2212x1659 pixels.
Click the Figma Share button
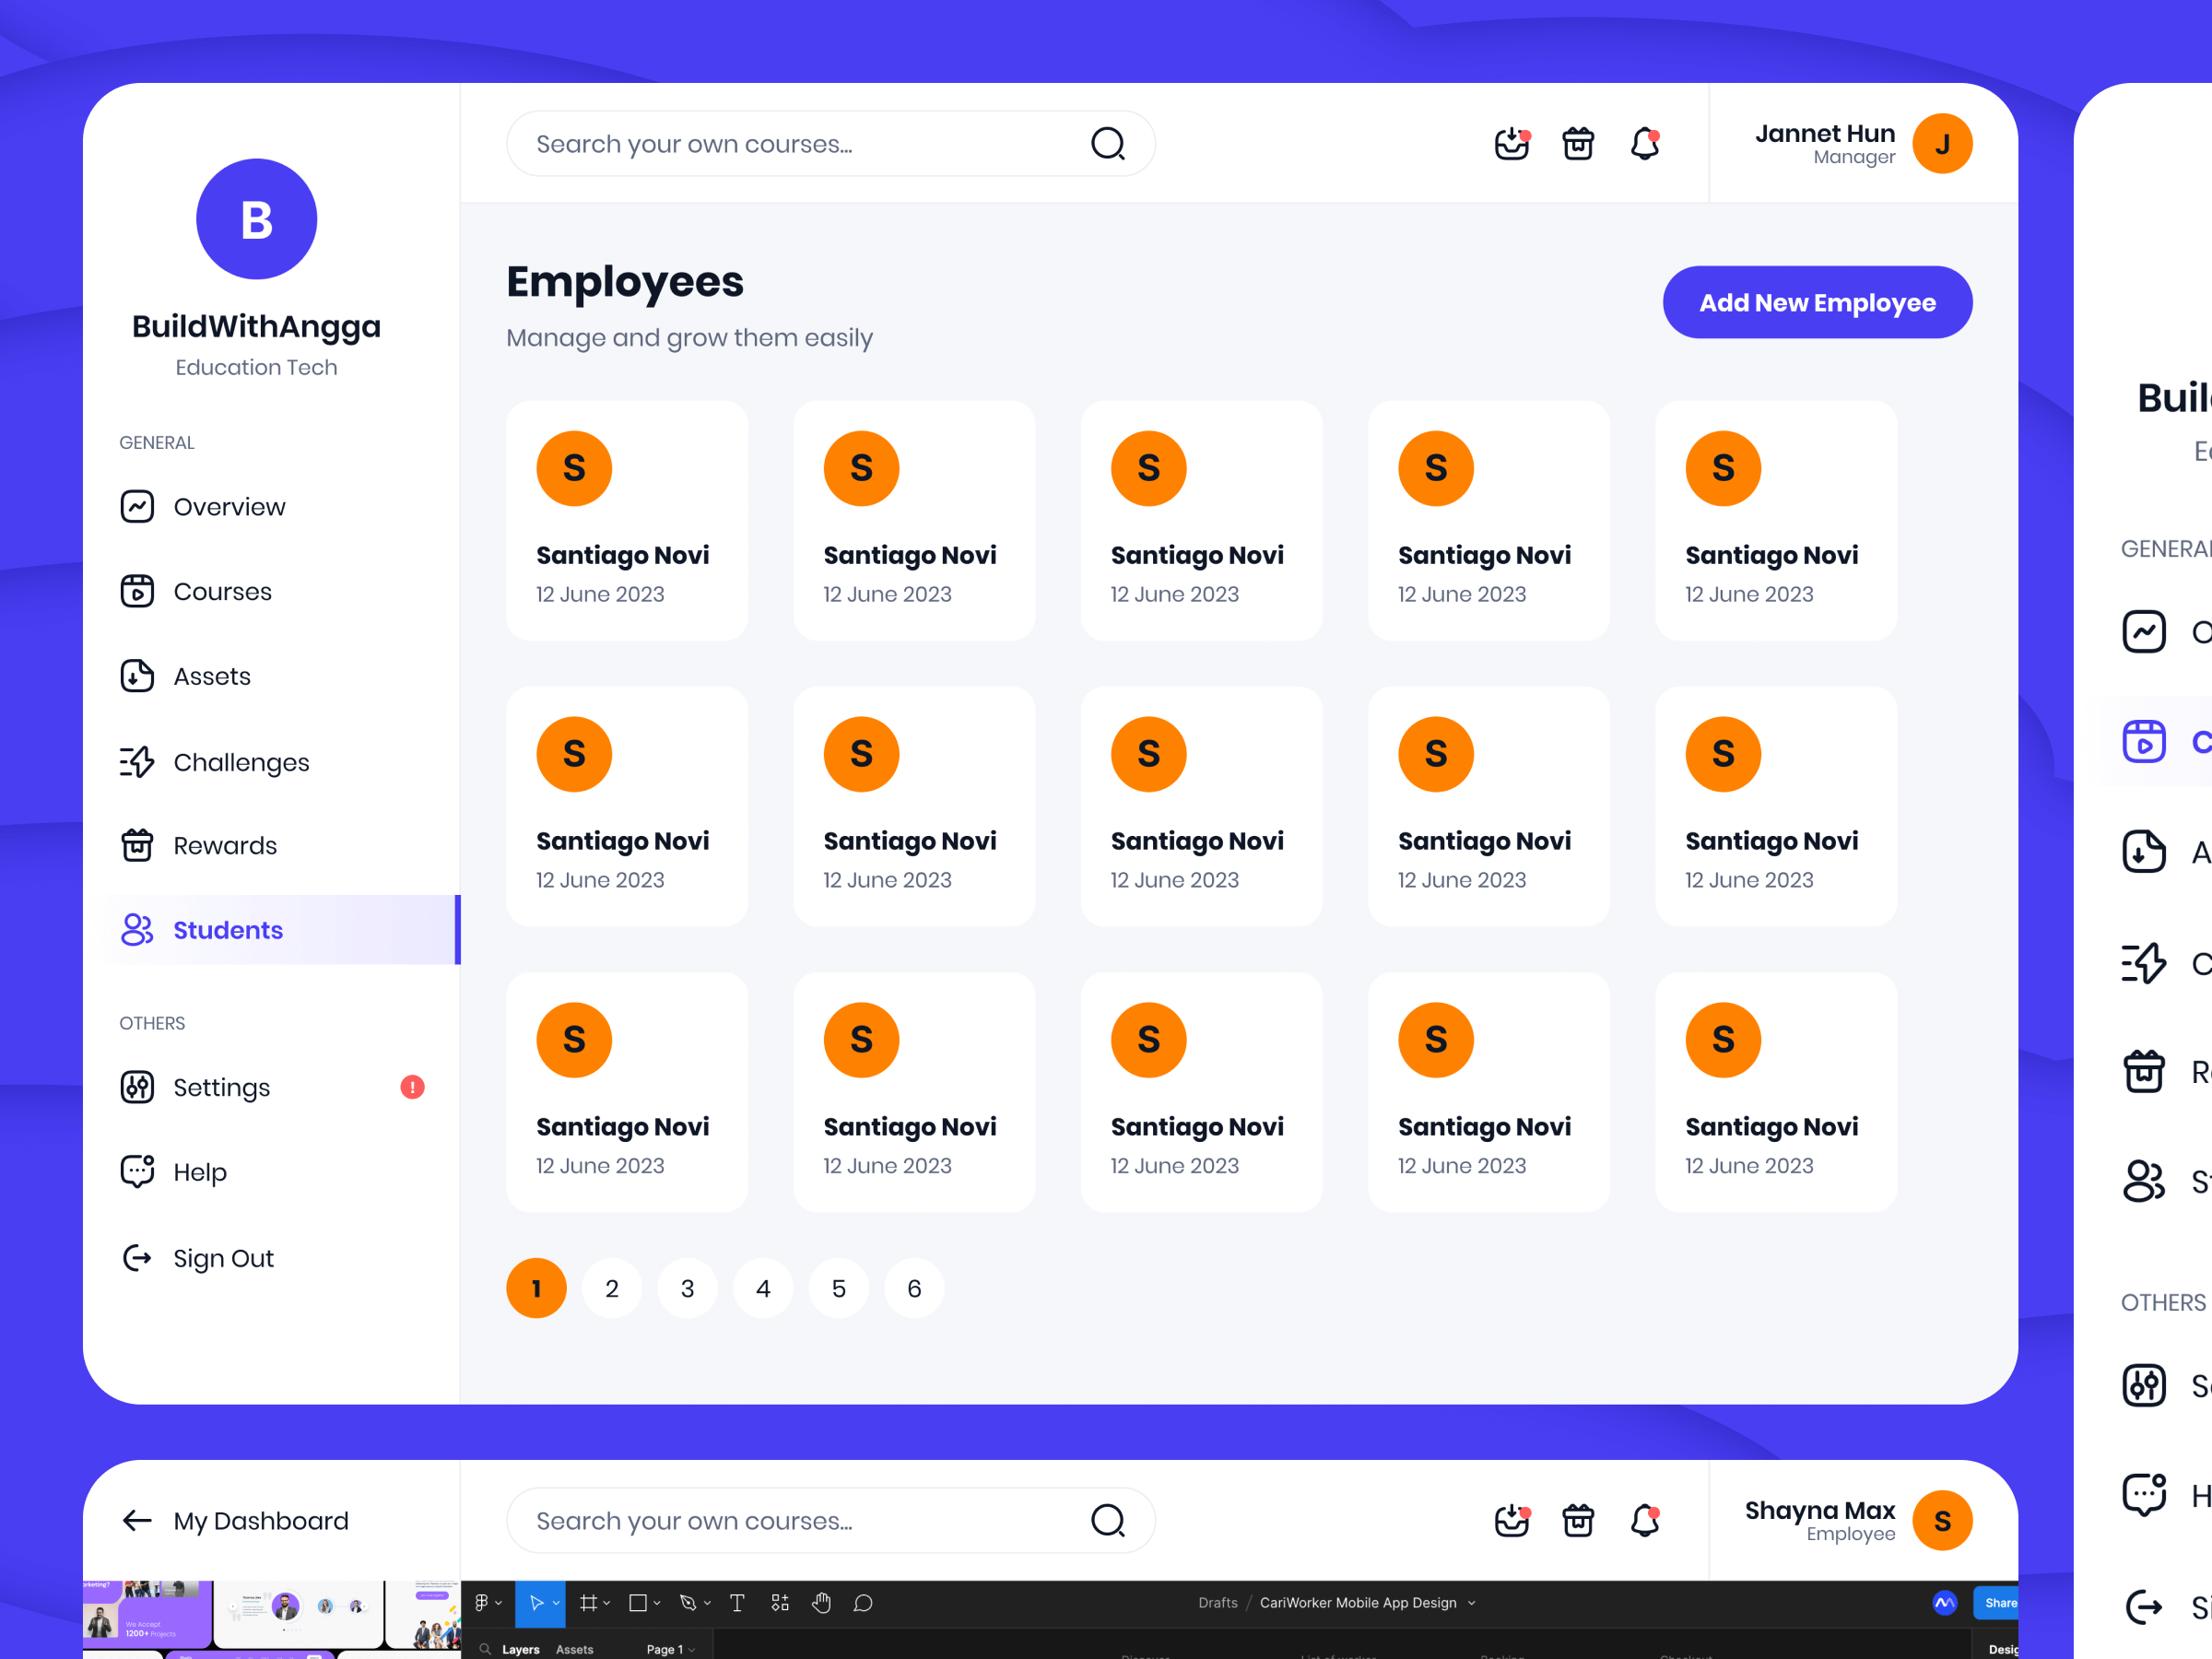tap(1996, 1603)
